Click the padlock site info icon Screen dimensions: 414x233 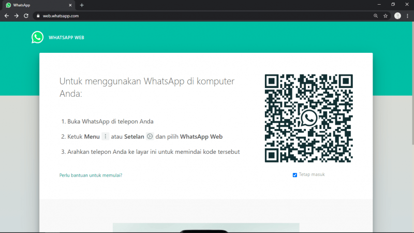(38, 16)
